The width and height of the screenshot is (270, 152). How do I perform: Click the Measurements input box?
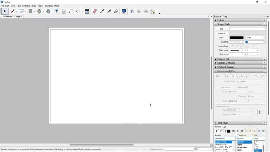click(179, 149)
